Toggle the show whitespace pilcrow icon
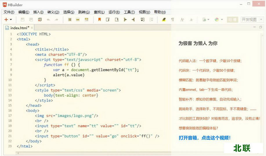This screenshot has height=156, width=266. click(x=173, y=20)
